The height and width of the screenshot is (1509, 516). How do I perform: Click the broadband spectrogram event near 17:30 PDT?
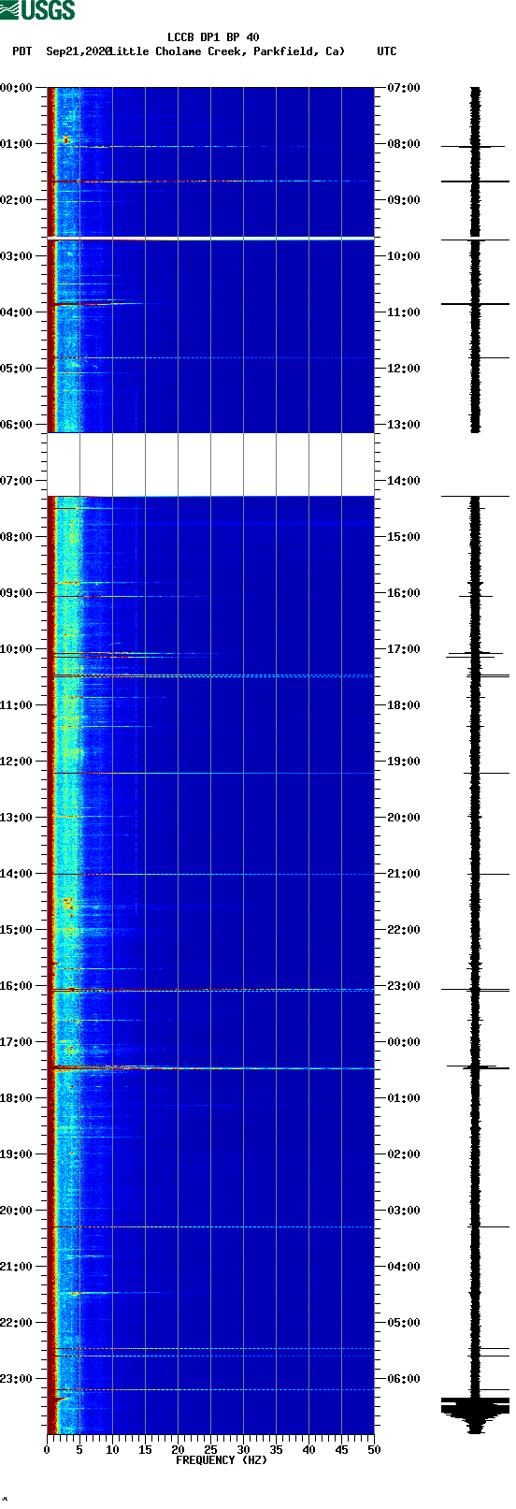210,1067
